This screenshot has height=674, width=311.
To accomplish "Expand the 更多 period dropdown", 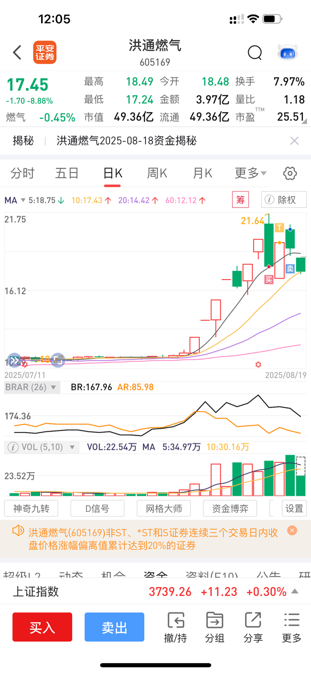I will coord(251,173).
